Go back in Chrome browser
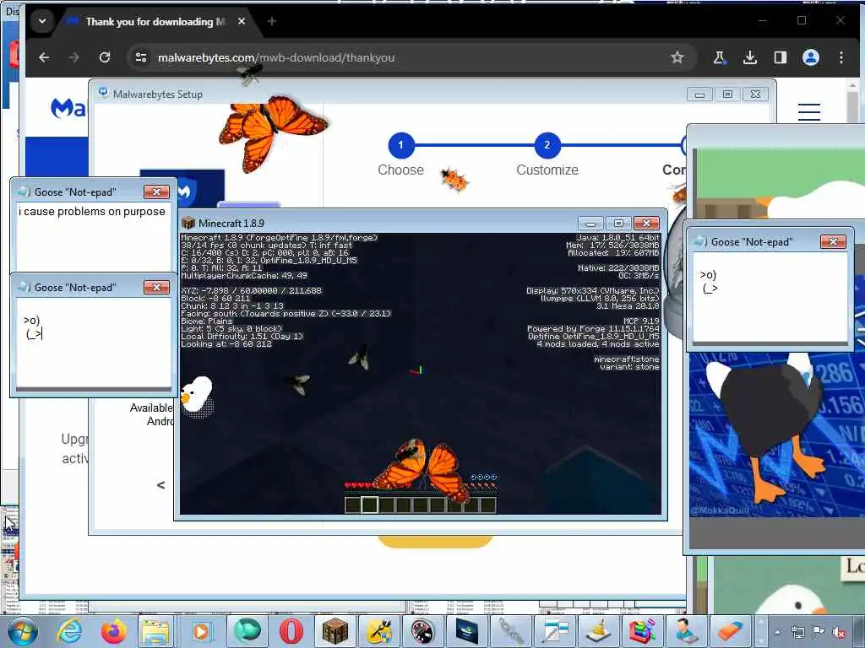865x648 pixels. pos(44,57)
